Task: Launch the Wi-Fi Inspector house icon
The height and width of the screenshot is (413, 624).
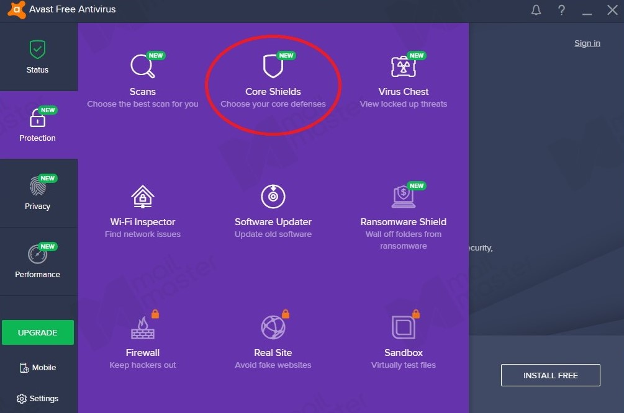Action: tap(142, 197)
